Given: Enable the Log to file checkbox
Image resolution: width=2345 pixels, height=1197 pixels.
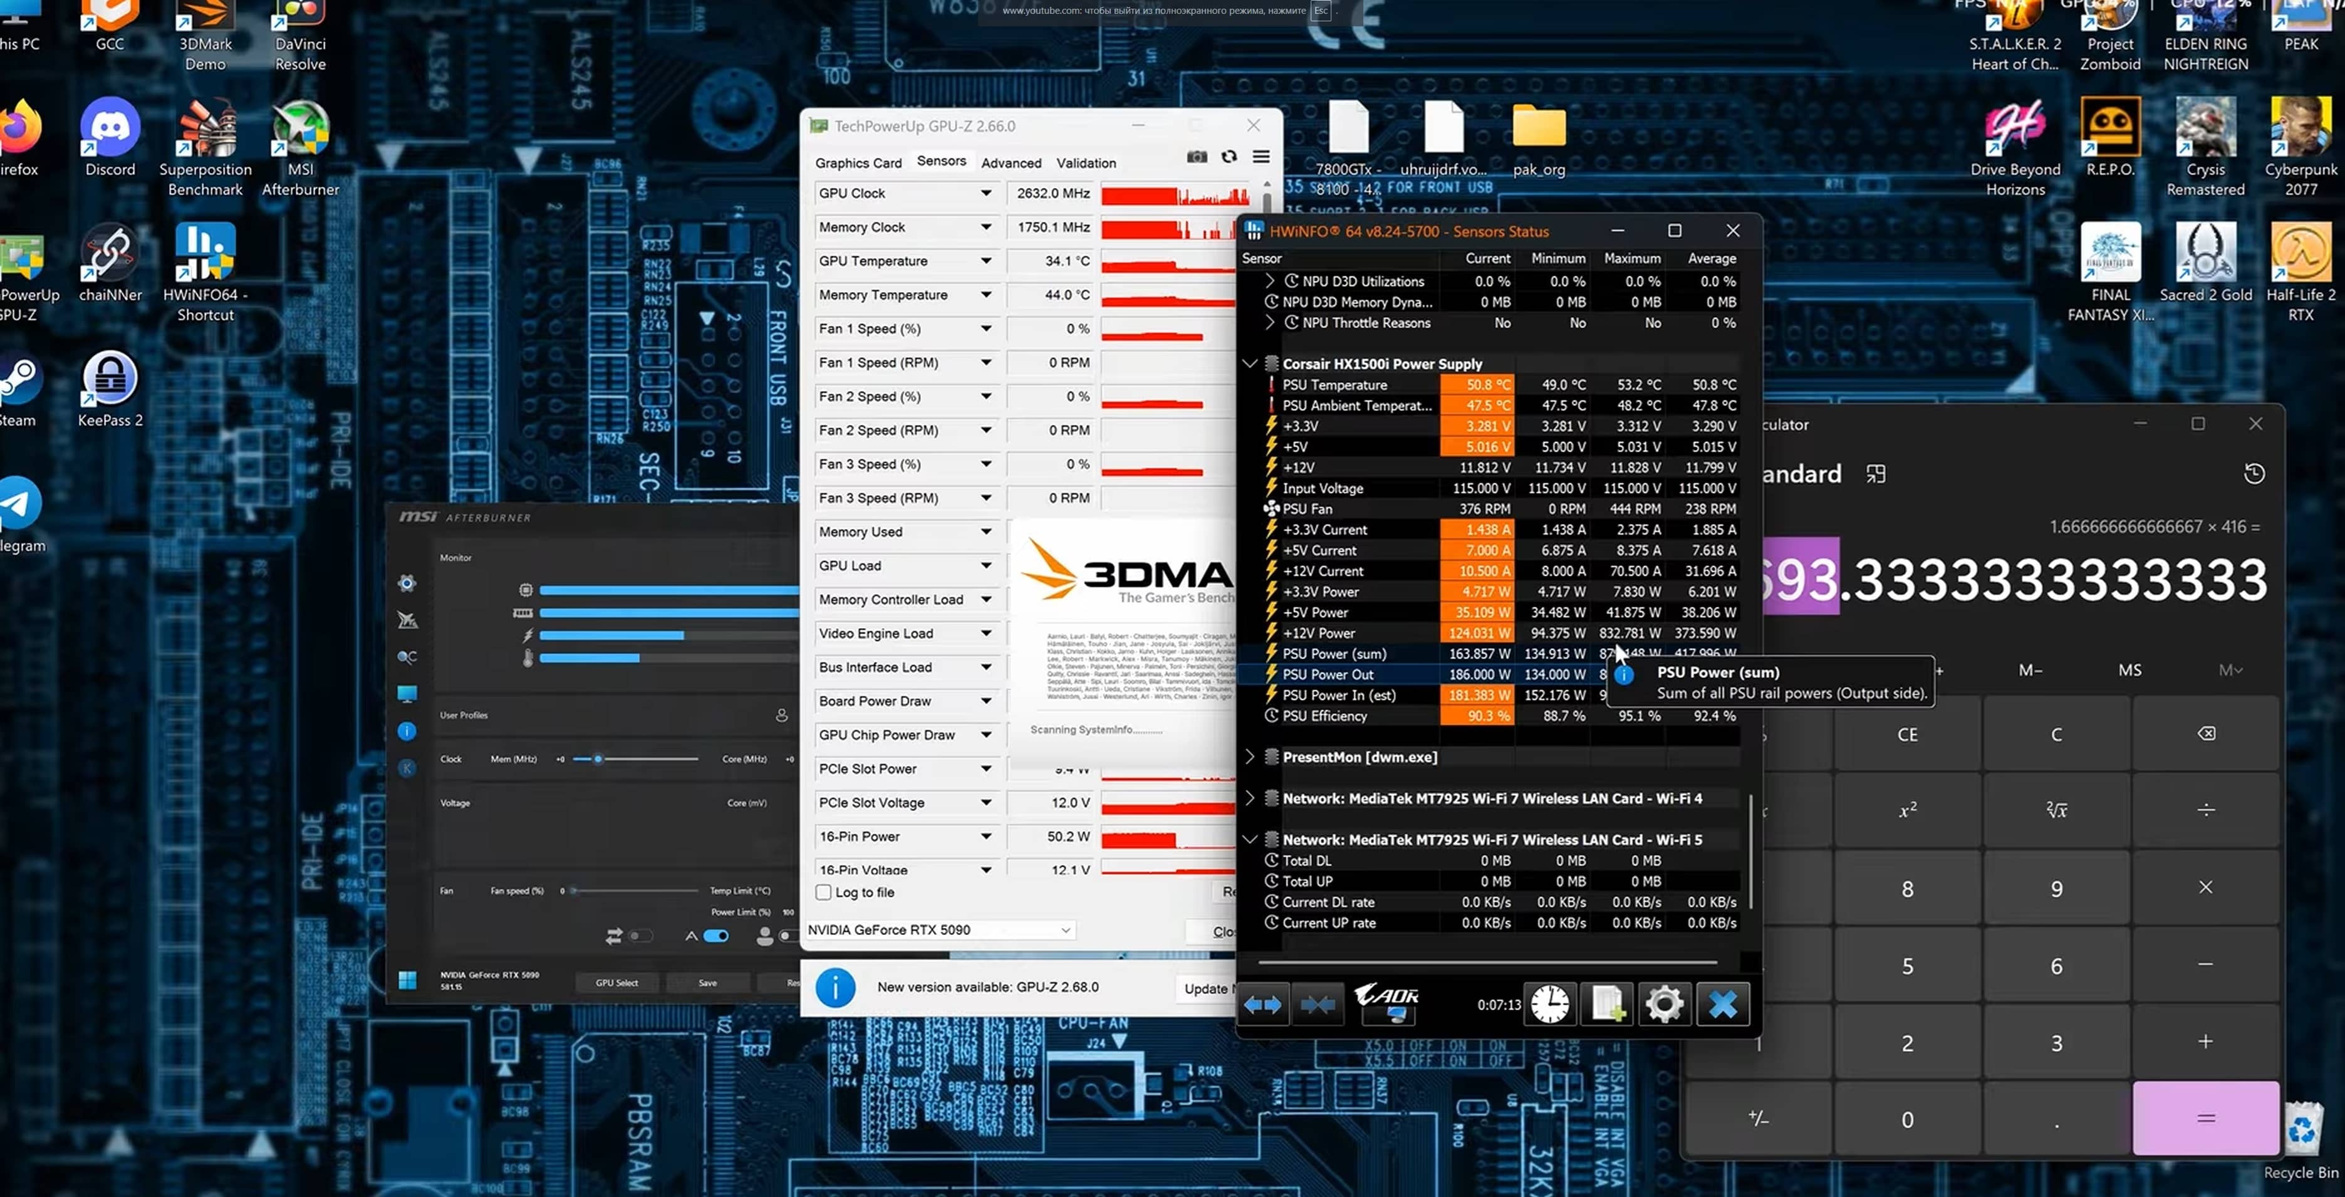Looking at the screenshot, I should point(824,893).
